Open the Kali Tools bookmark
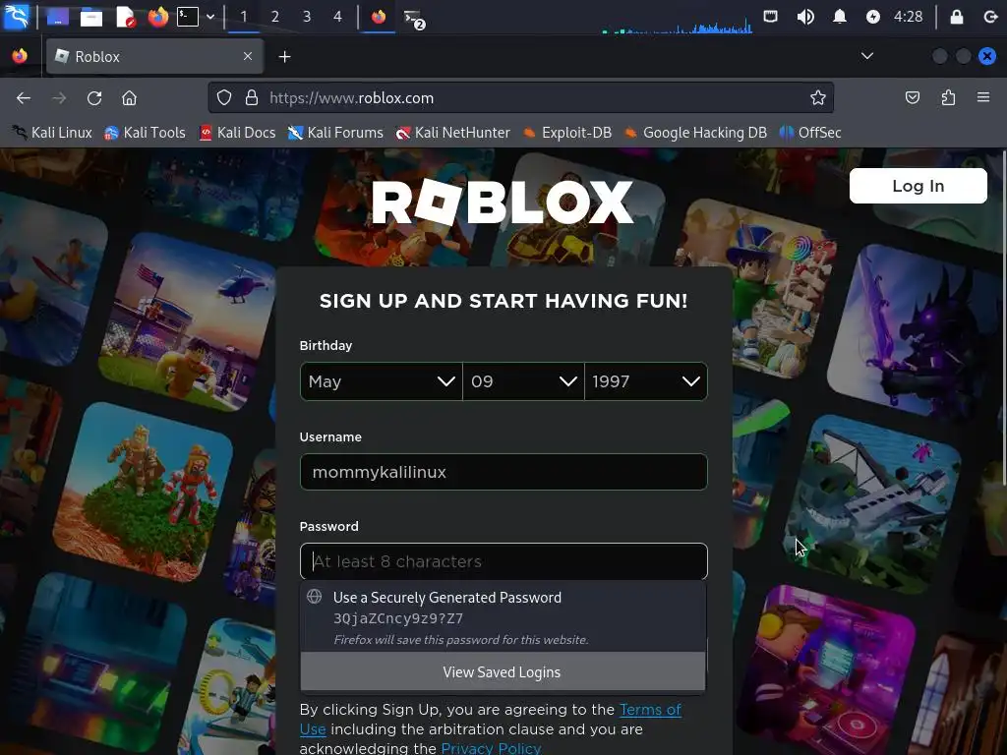This screenshot has width=1007, height=755. tap(146, 133)
